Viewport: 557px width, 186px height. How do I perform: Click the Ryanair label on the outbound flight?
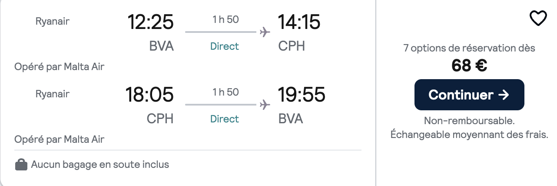click(x=53, y=21)
